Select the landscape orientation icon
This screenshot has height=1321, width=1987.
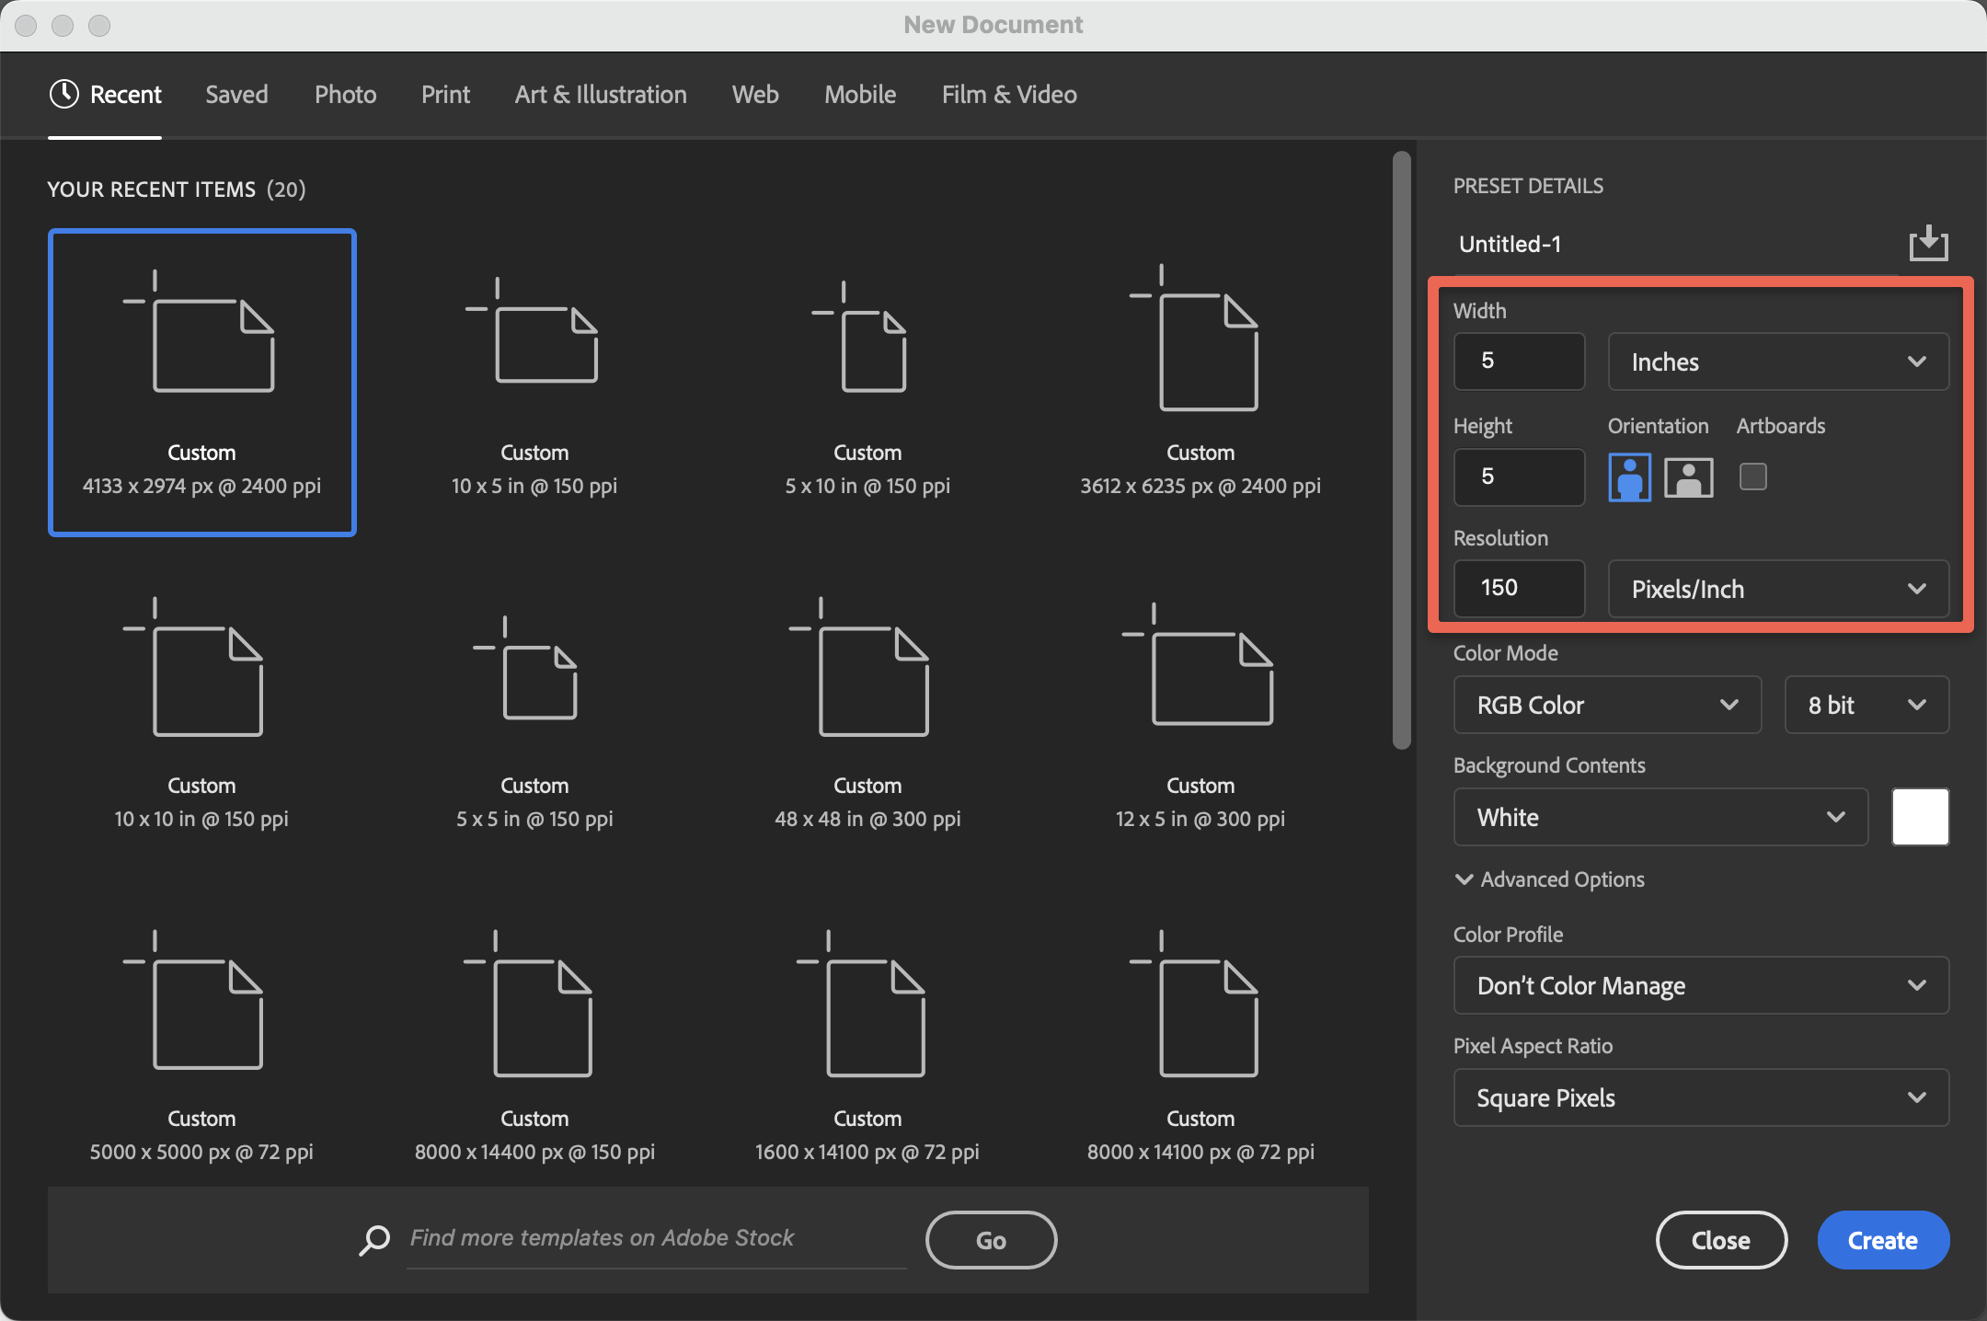coord(1690,477)
